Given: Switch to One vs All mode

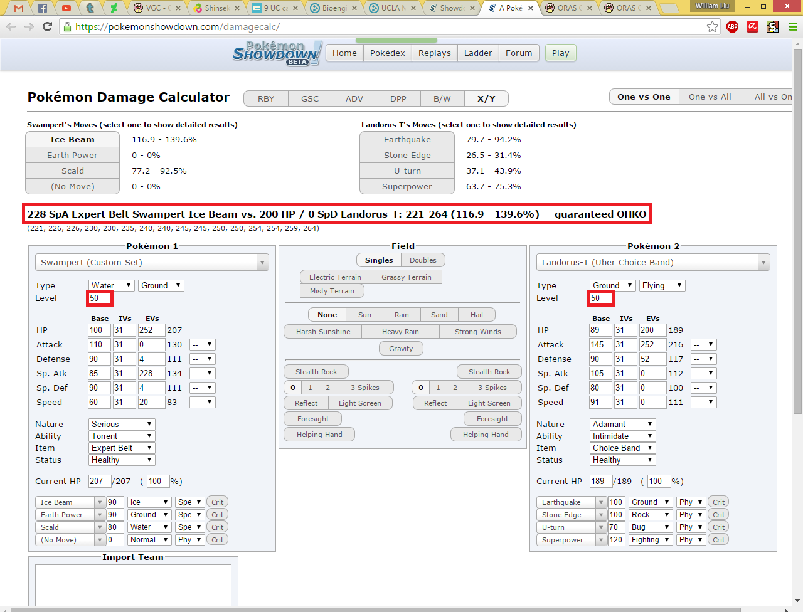Looking at the screenshot, I should tap(710, 97).
